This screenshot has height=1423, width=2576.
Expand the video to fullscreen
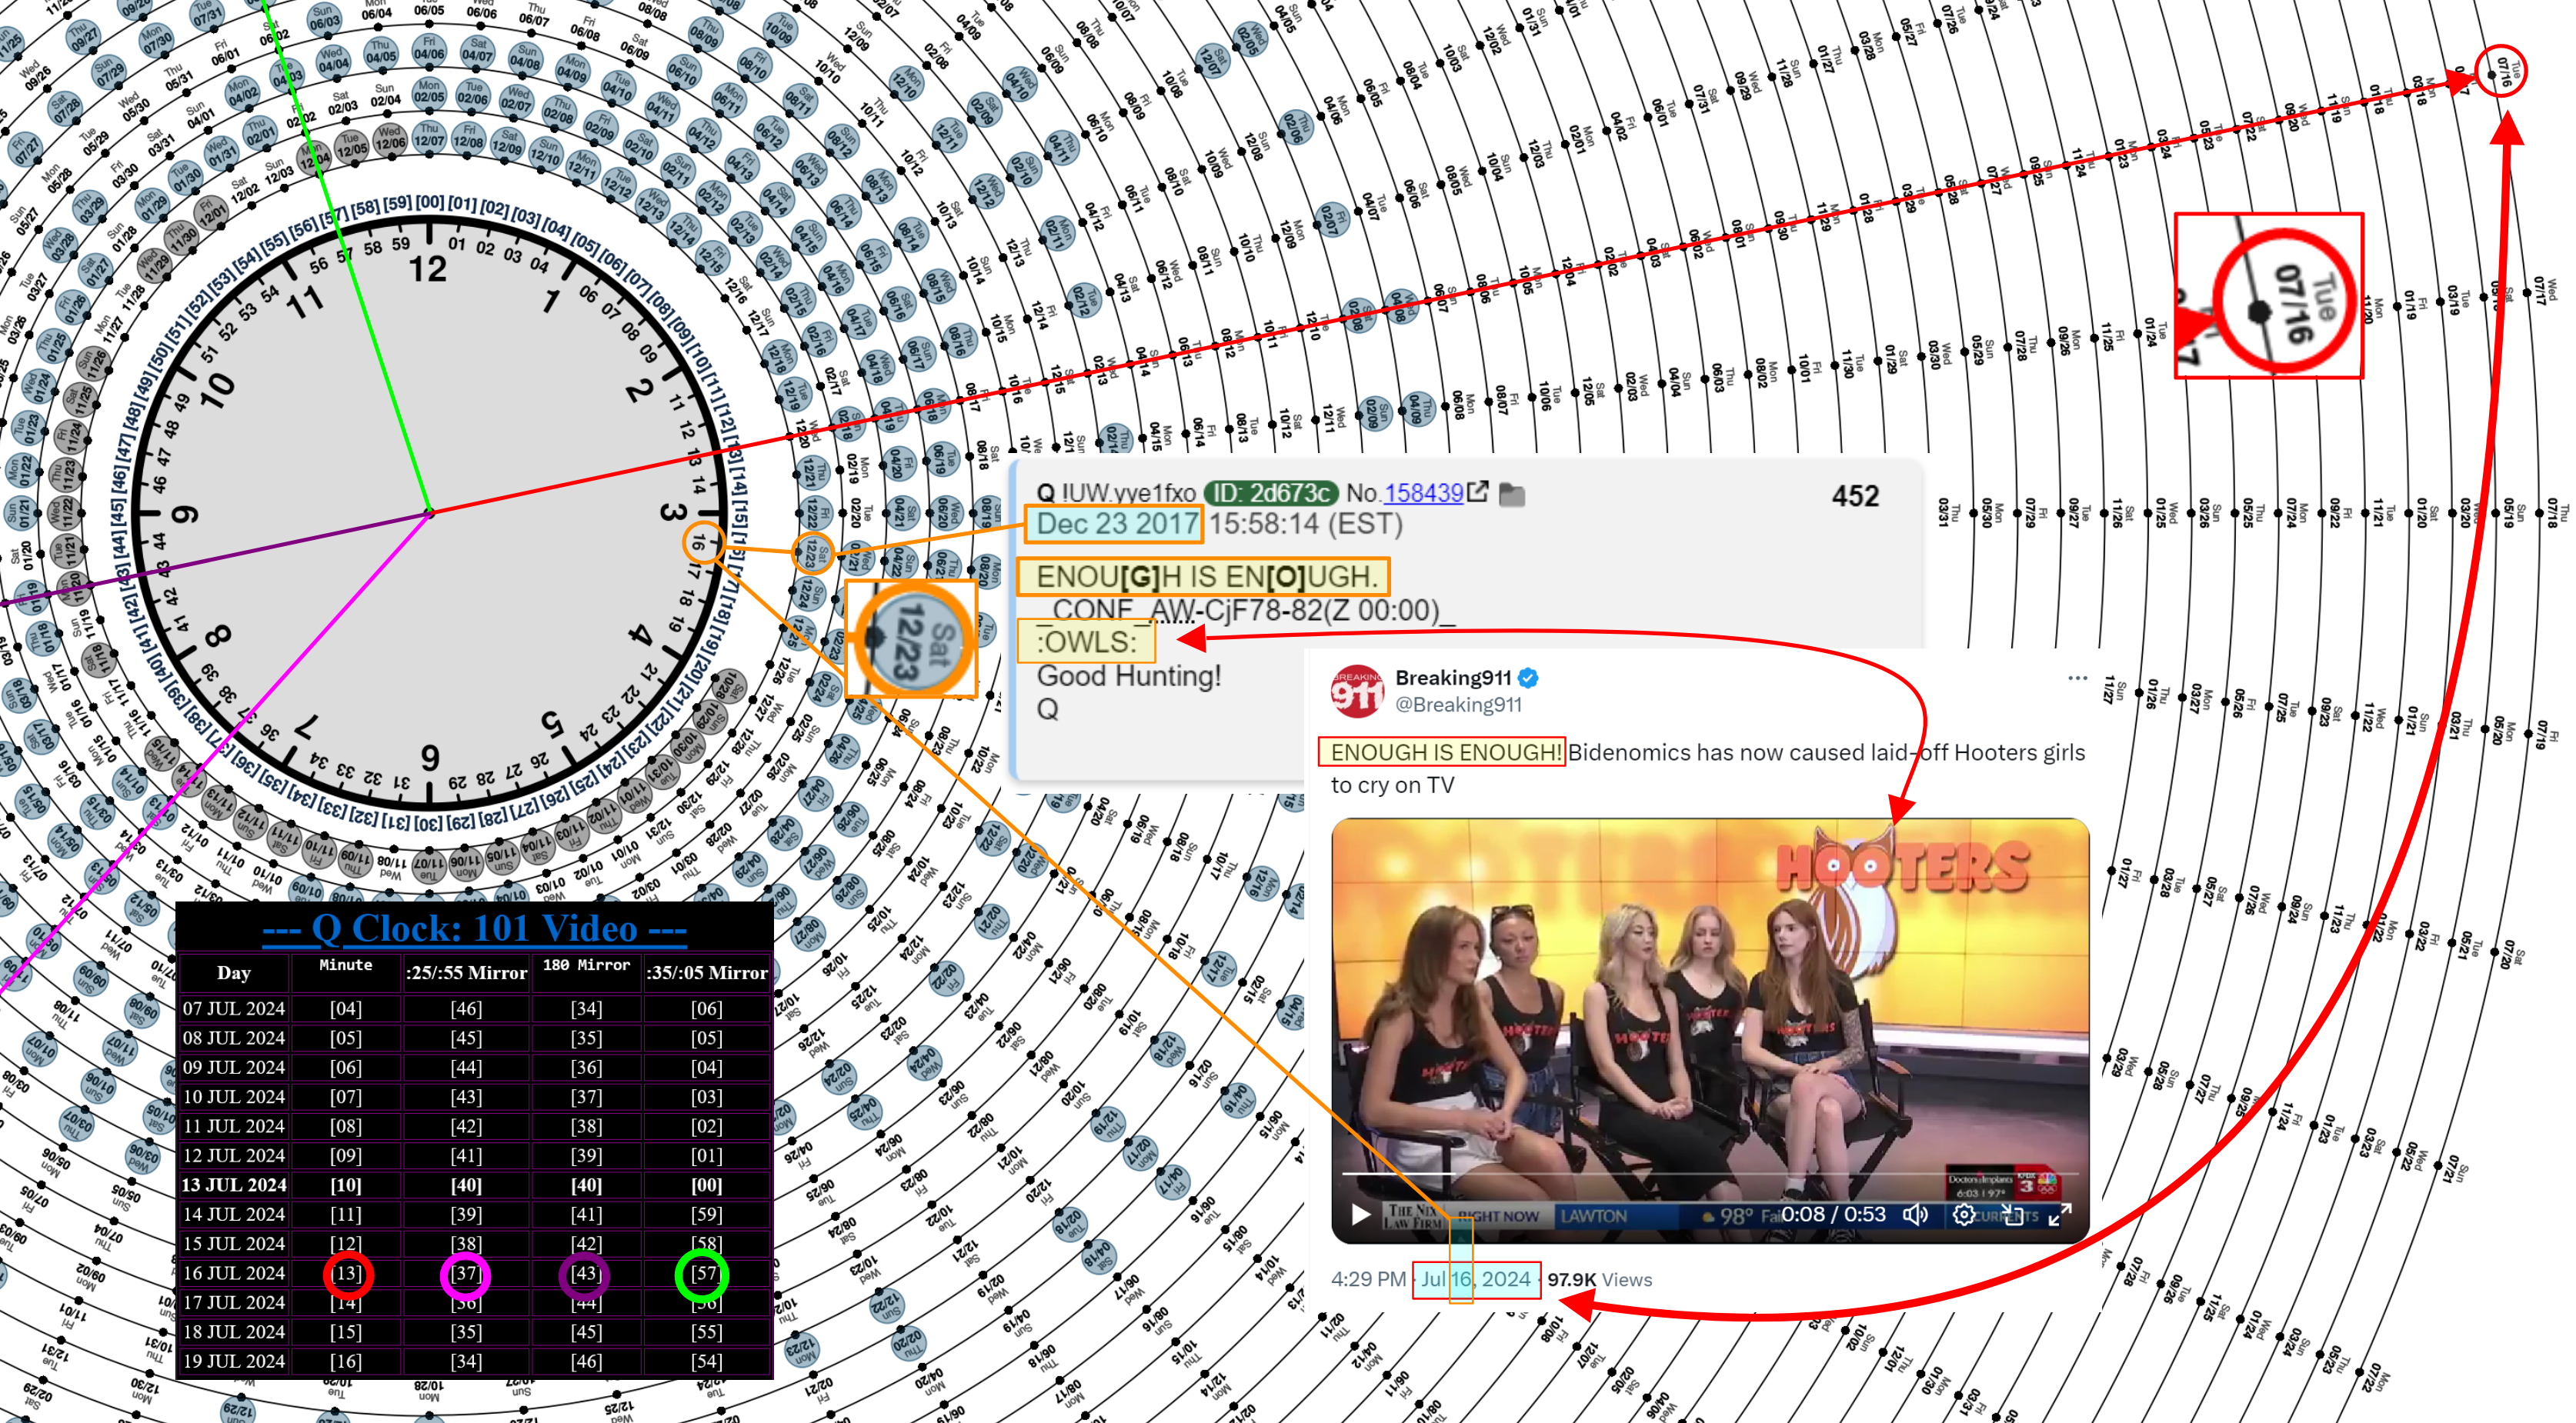(2060, 1214)
